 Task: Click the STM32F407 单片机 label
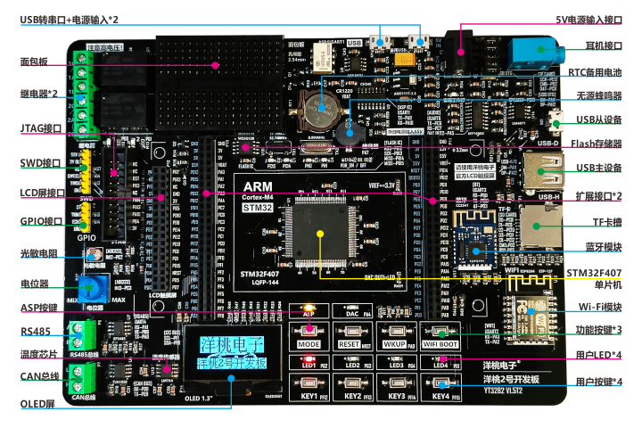click(594, 279)
